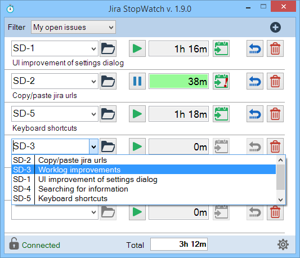Start the SD-1 timer
Image resolution: width=300 pixels, height=258 pixels.
pyautogui.click(x=137, y=48)
